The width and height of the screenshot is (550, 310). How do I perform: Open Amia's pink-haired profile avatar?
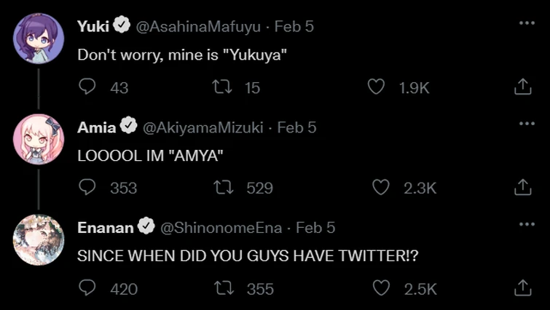[x=39, y=139]
